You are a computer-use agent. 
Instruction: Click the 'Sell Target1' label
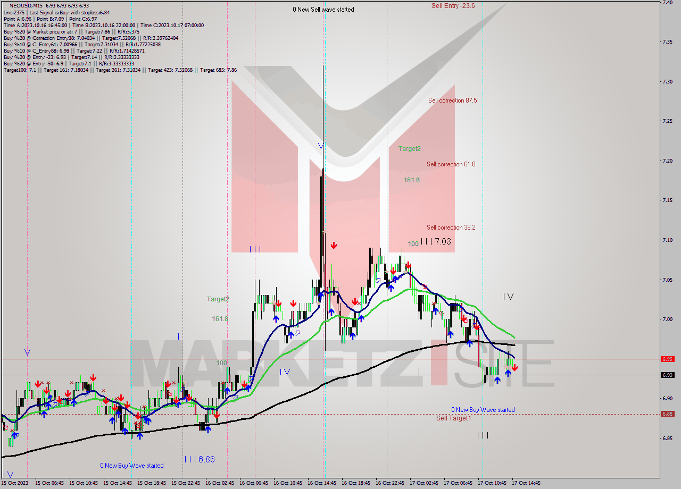pyautogui.click(x=453, y=418)
